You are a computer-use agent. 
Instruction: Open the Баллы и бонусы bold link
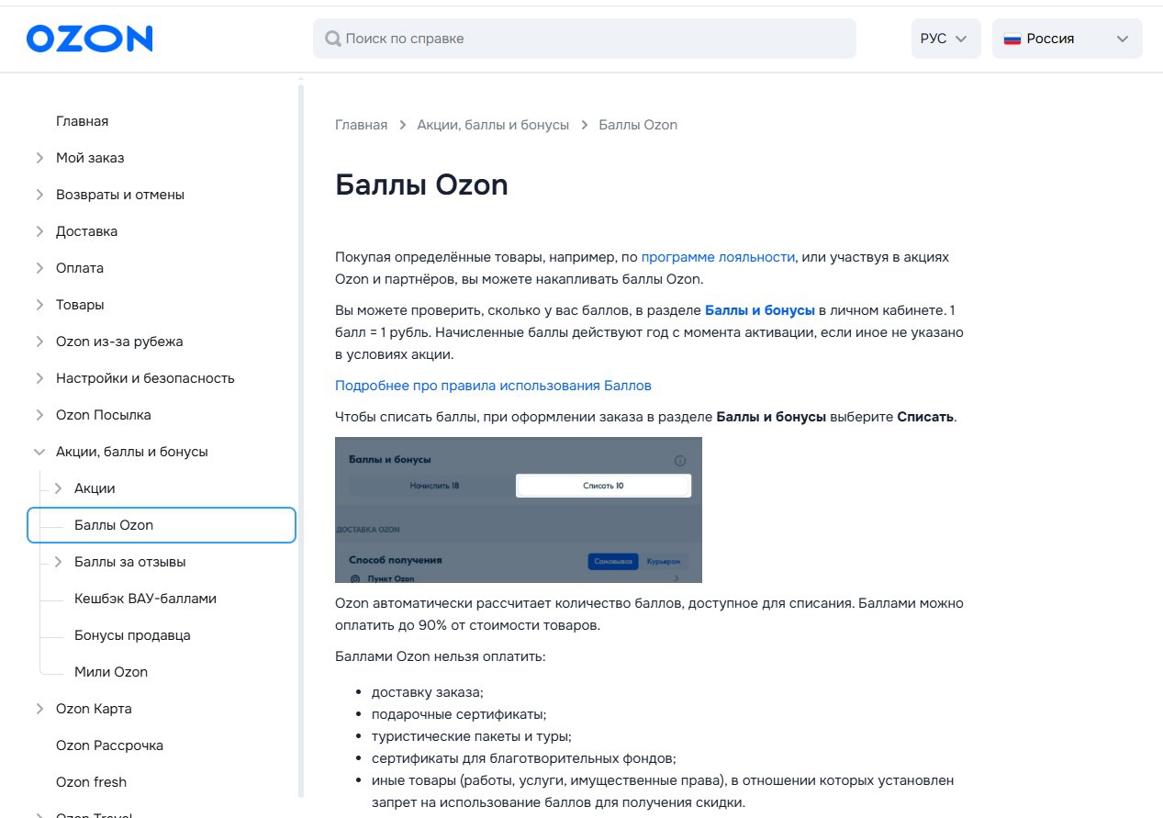(x=759, y=310)
